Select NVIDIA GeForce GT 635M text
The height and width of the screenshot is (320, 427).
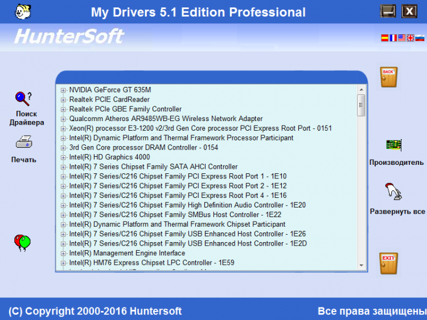[110, 90]
